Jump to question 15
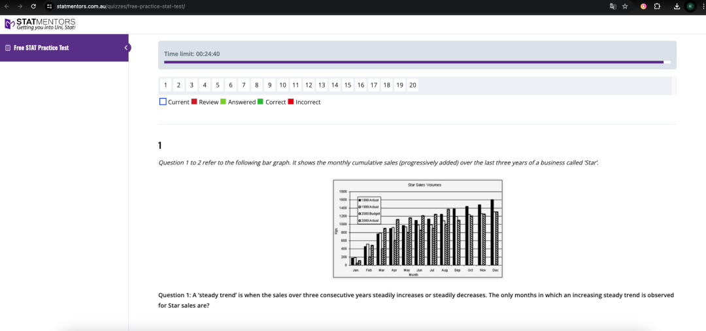706x331 pixels. coord(348,85)
